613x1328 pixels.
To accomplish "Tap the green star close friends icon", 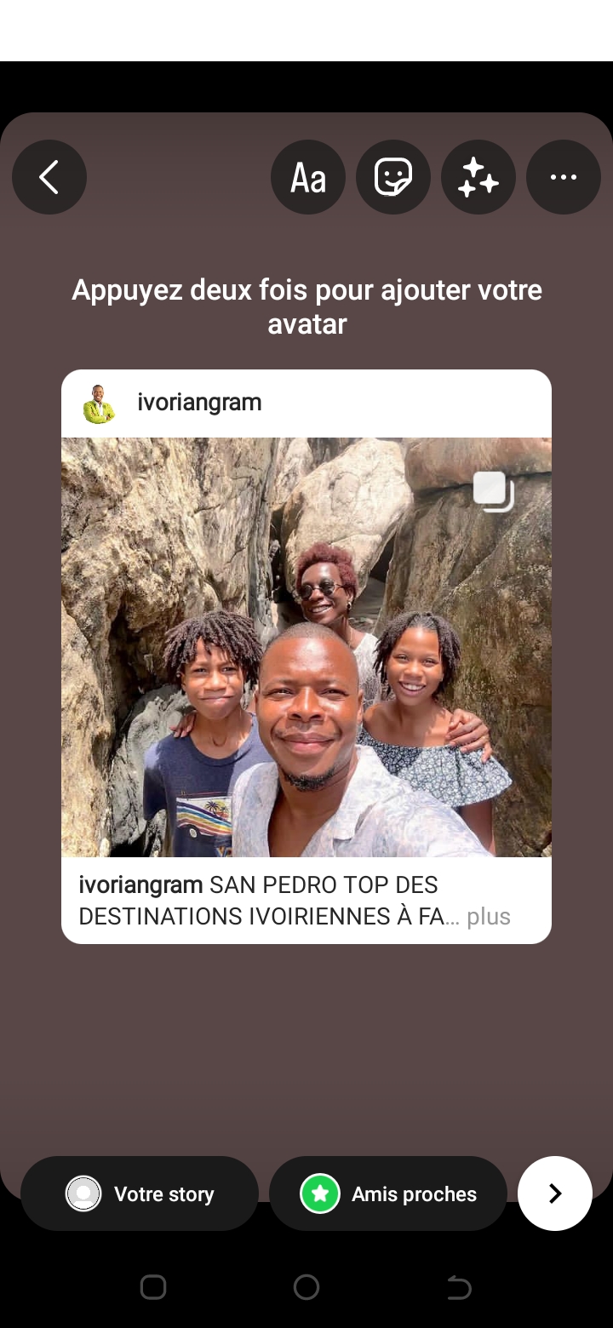I will pyautogui.click(x=320, y=1193).
